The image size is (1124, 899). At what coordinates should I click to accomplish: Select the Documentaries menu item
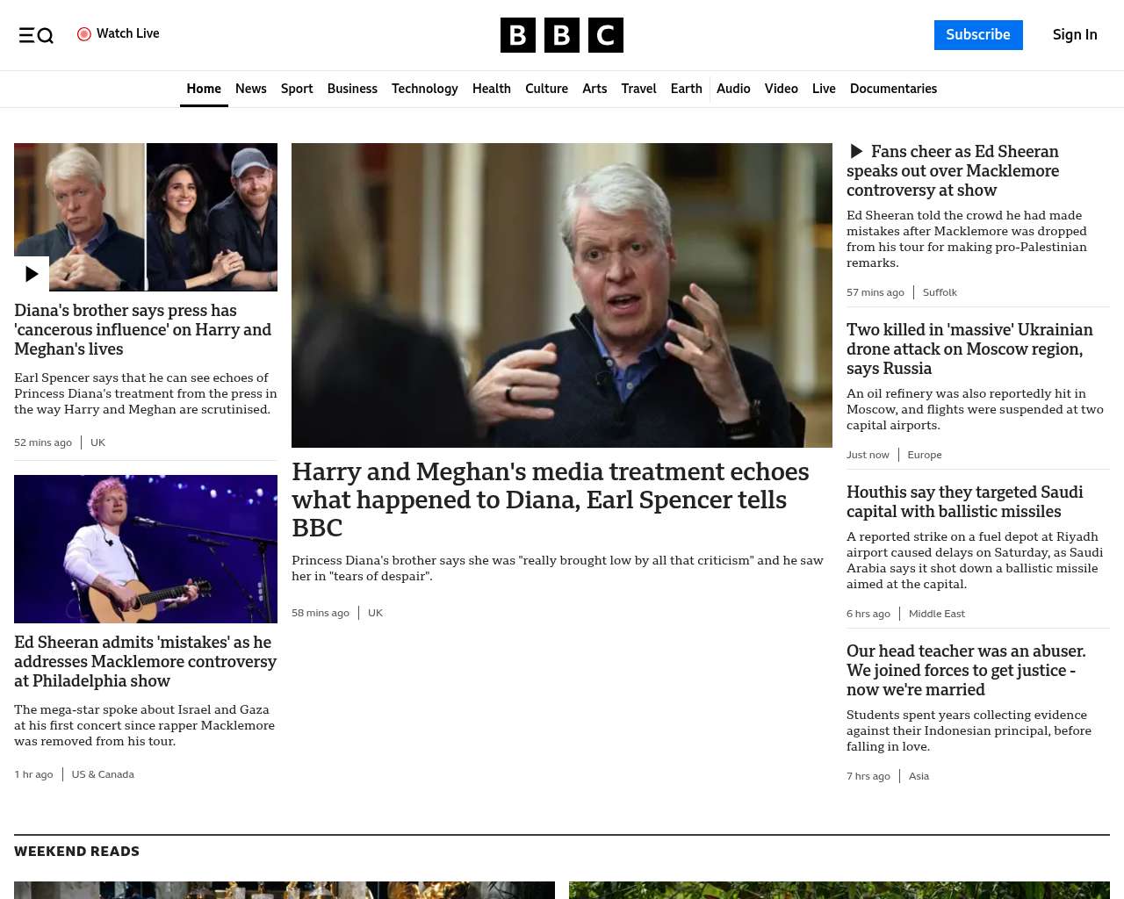893,89
